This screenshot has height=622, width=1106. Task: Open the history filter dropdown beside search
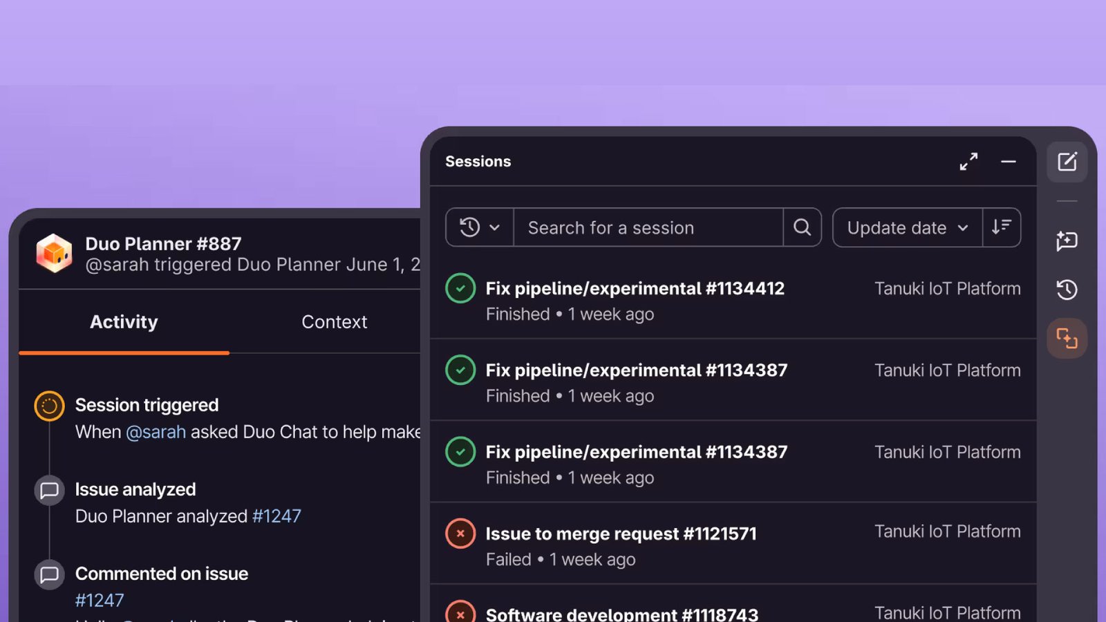tap(469, 227)
